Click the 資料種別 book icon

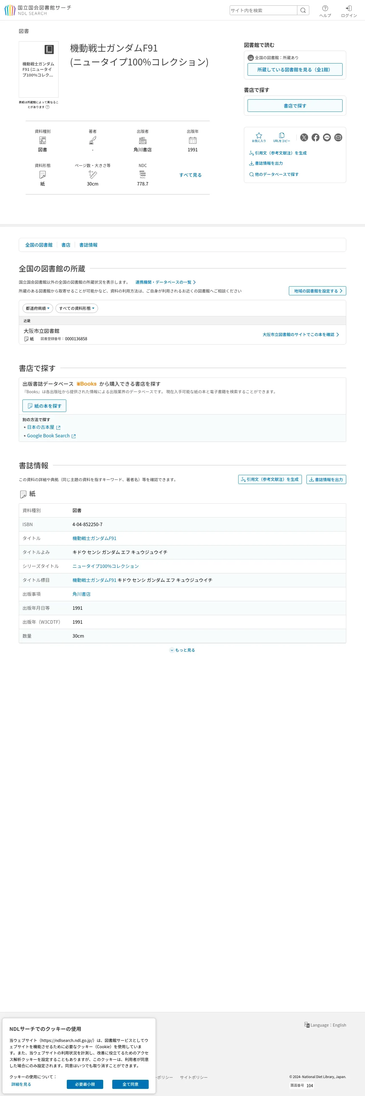coord(42,140)
